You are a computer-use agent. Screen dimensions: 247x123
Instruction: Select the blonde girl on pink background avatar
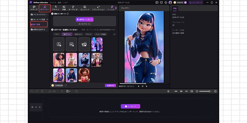point(72,60)
